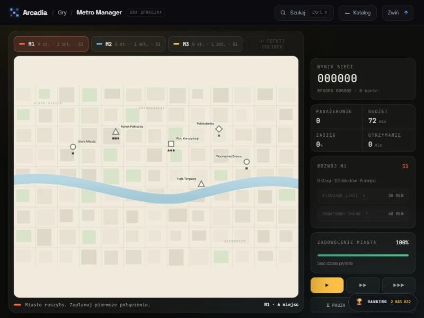This screenshot has width=424, height=318.
Task: Click the S1 level label in Rozwój M1
Action: coord(405,166)
